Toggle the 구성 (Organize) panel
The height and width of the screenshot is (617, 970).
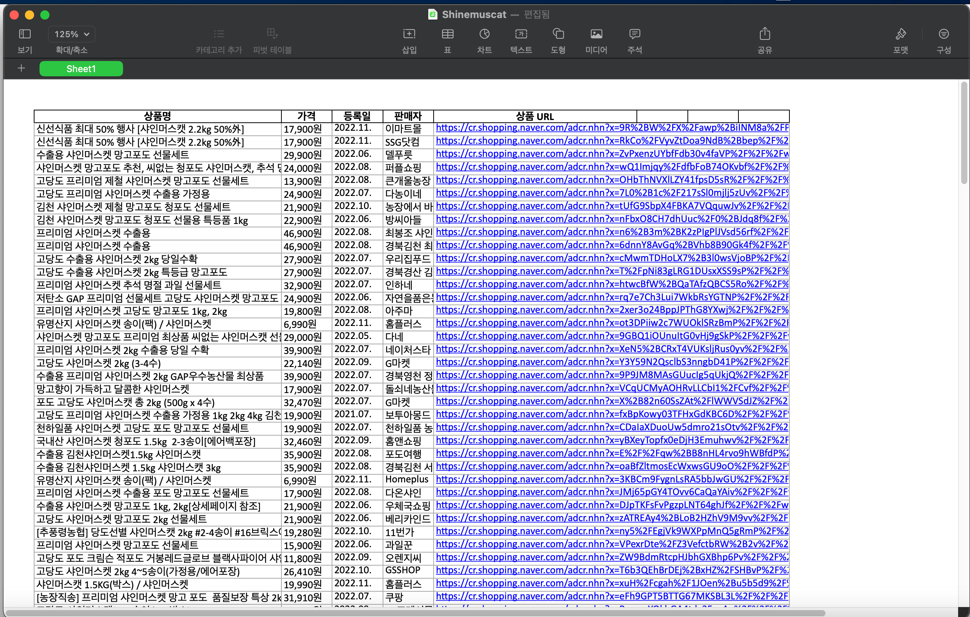[943, 34]
